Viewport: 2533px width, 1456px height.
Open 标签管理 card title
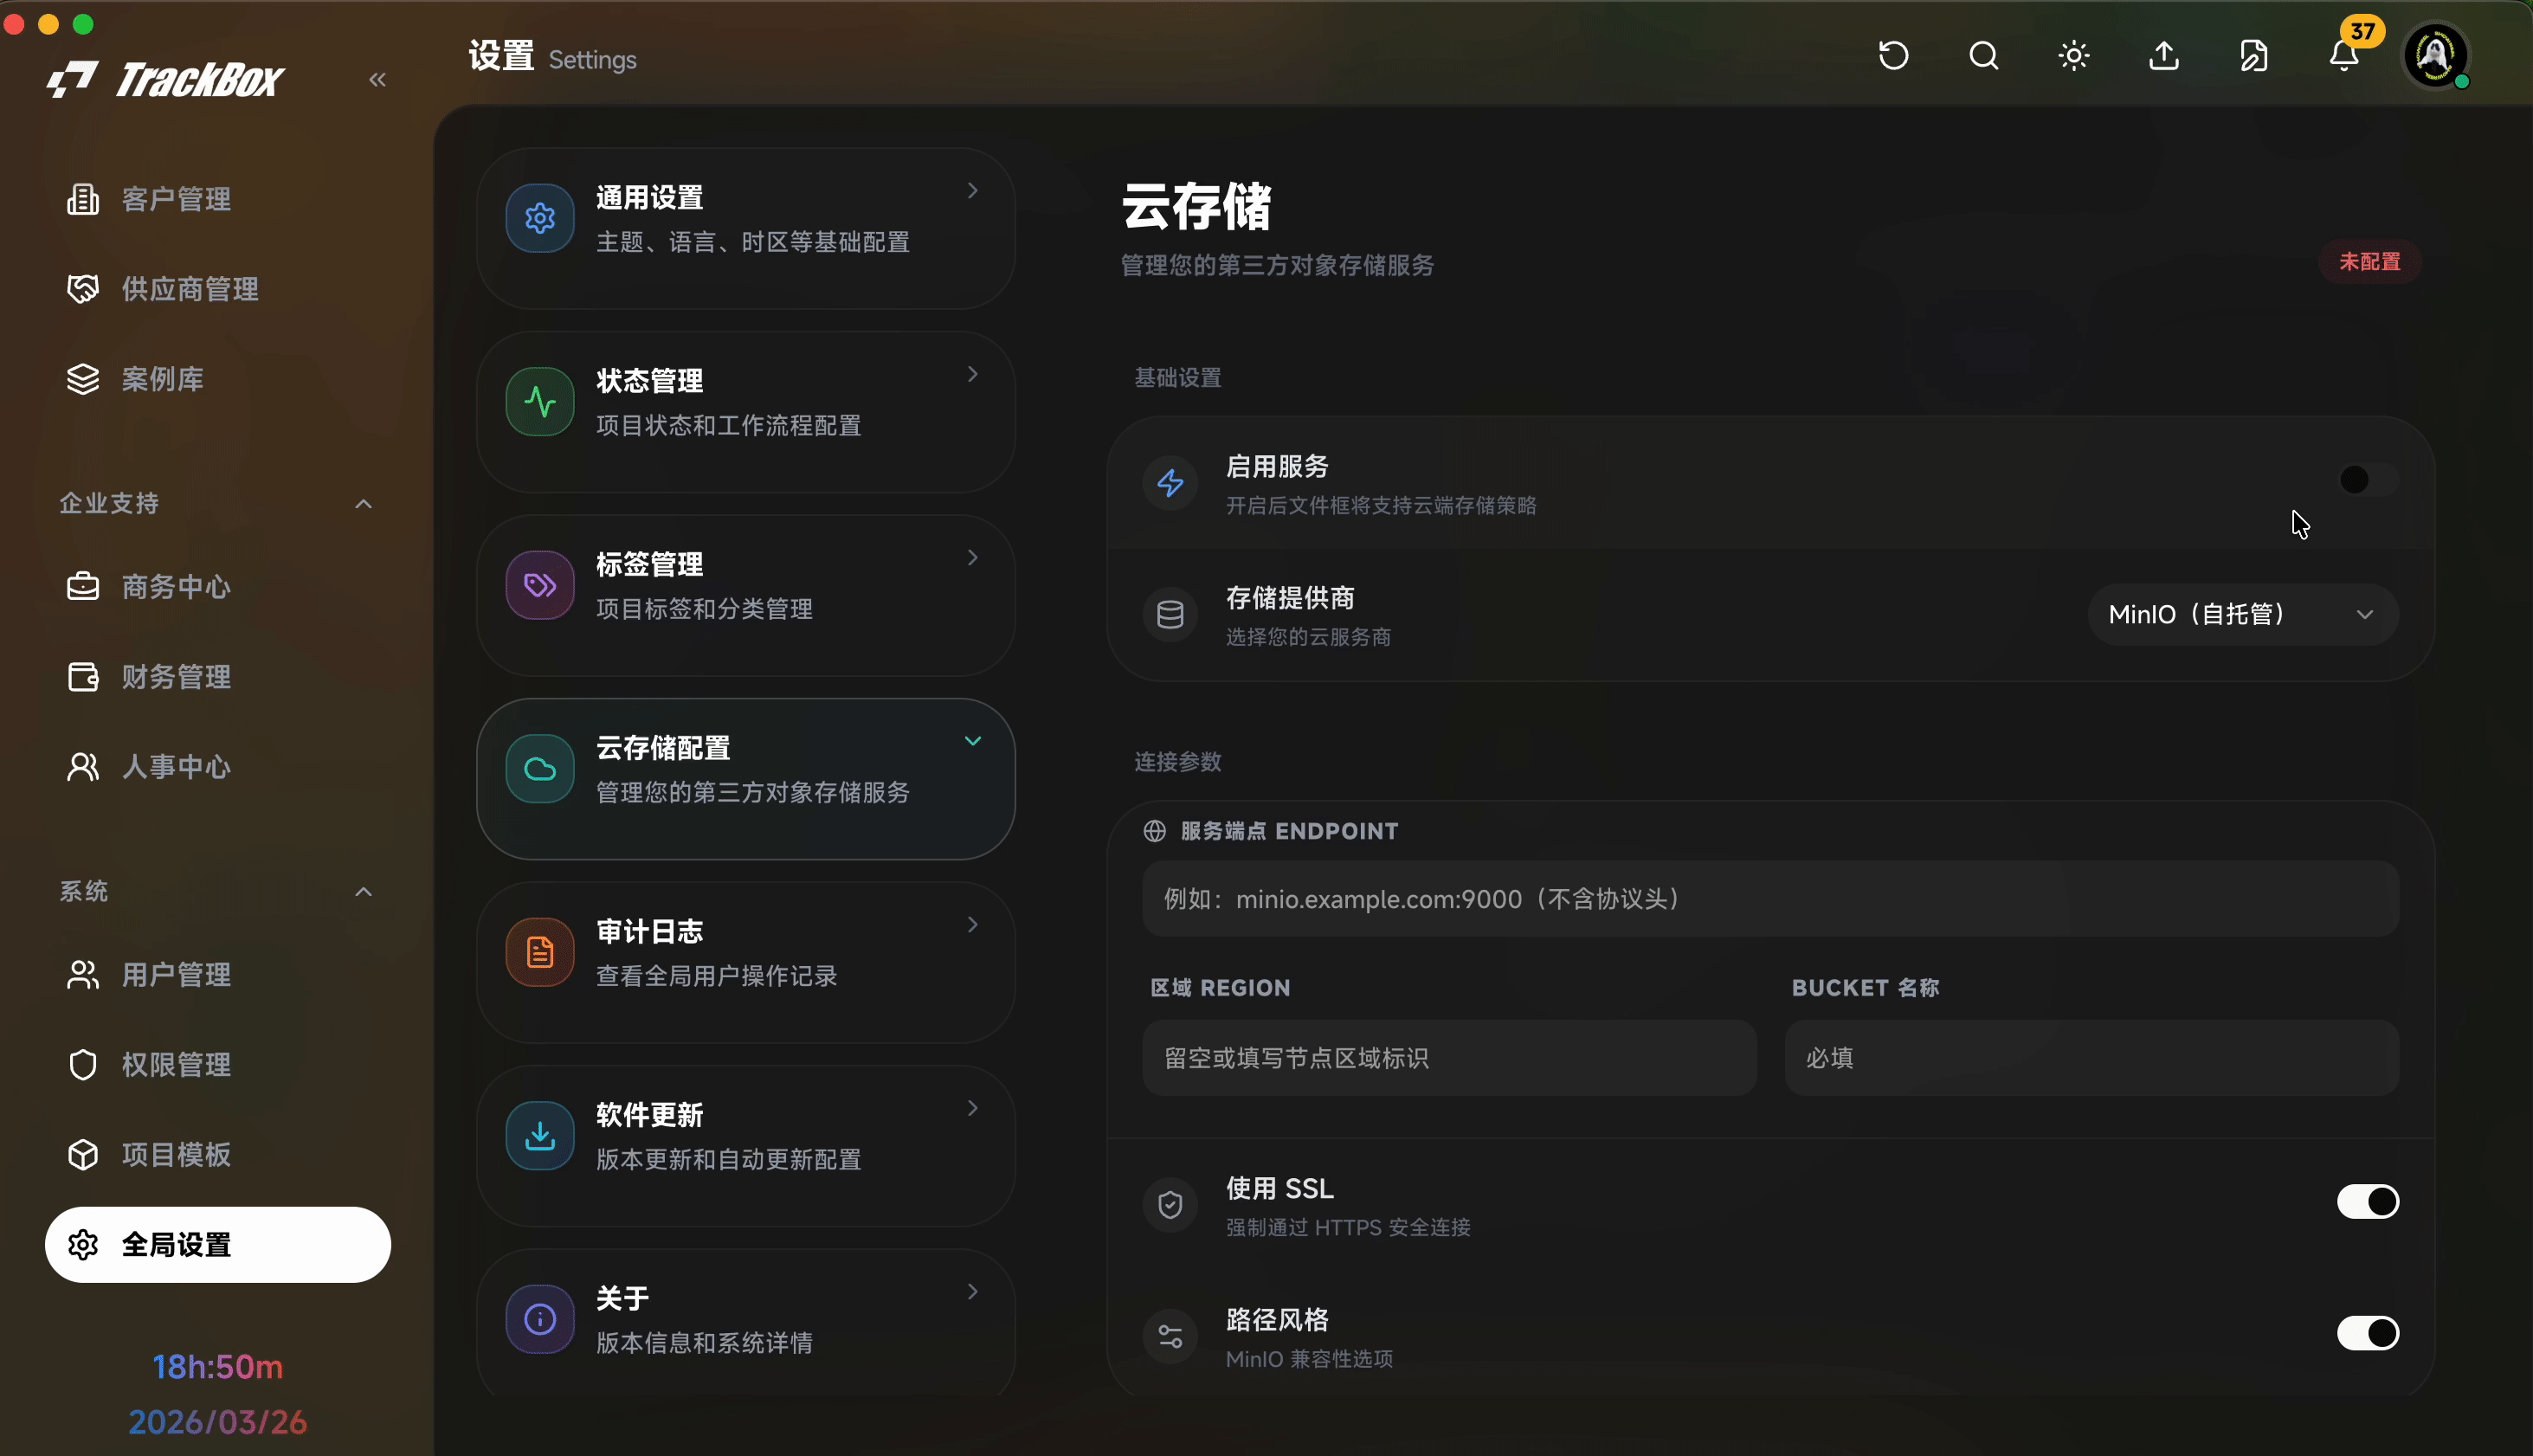coord(650,565)
